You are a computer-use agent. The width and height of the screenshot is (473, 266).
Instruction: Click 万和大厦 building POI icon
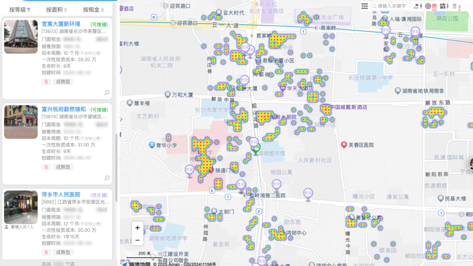coord(168,95)
